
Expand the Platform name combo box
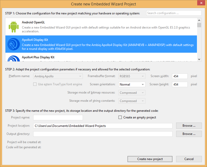pos(58,76)
